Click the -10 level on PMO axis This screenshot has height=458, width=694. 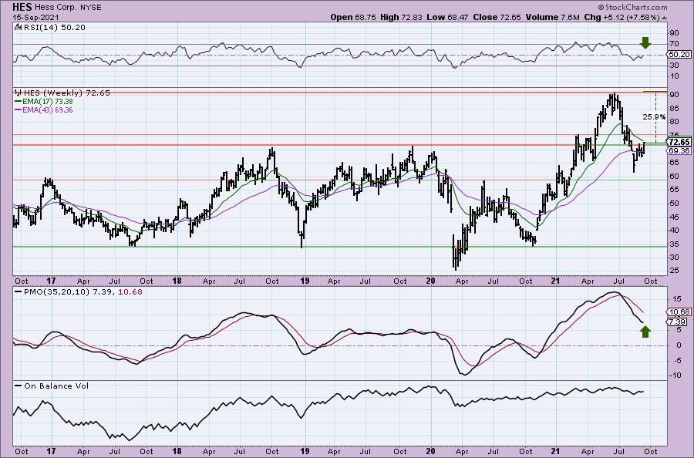pos(674,375)
